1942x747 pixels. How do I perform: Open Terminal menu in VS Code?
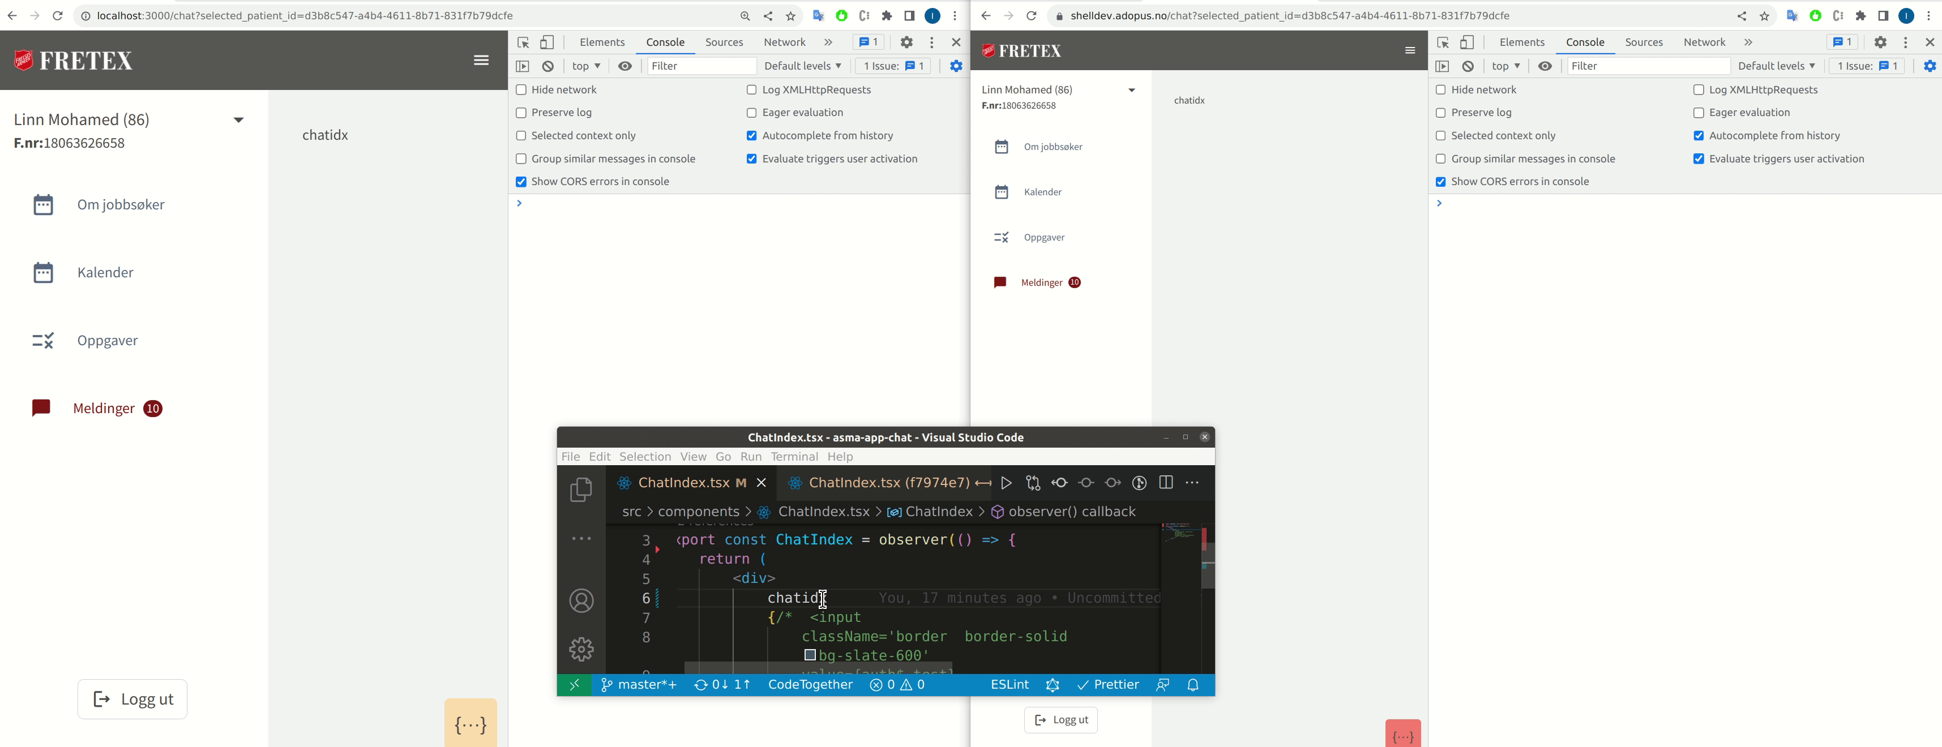coord(794,457)
